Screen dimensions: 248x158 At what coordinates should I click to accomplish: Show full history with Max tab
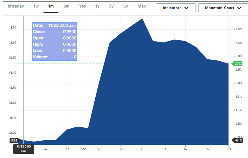[142, 6]
